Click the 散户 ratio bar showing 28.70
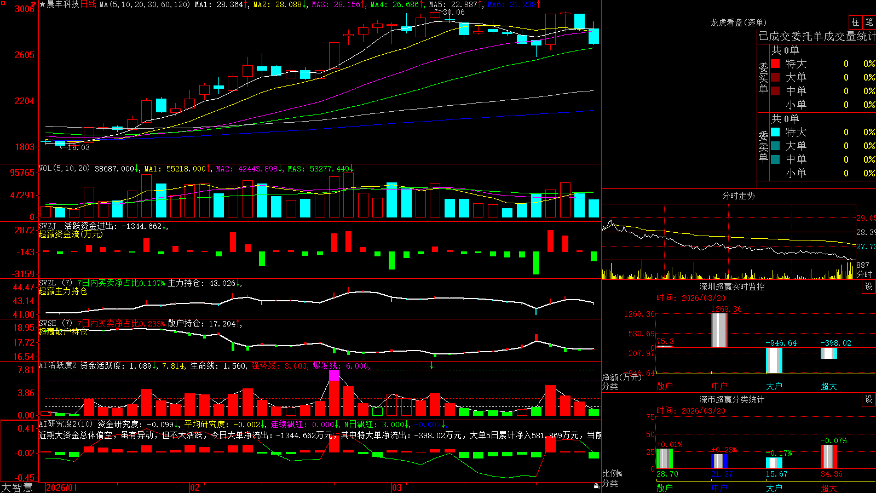Viewport: 876px width, 493px height. 665,459
